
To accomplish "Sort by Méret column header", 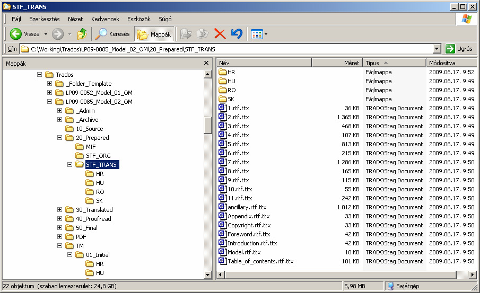I will click(x=337, y=63).
